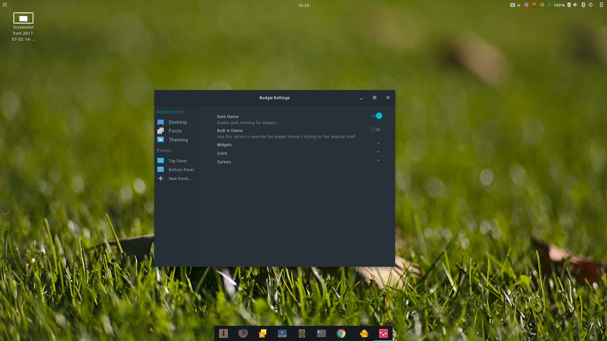Open the Top Panel settings
Screen dimensions: 607x341
[176, 161]
